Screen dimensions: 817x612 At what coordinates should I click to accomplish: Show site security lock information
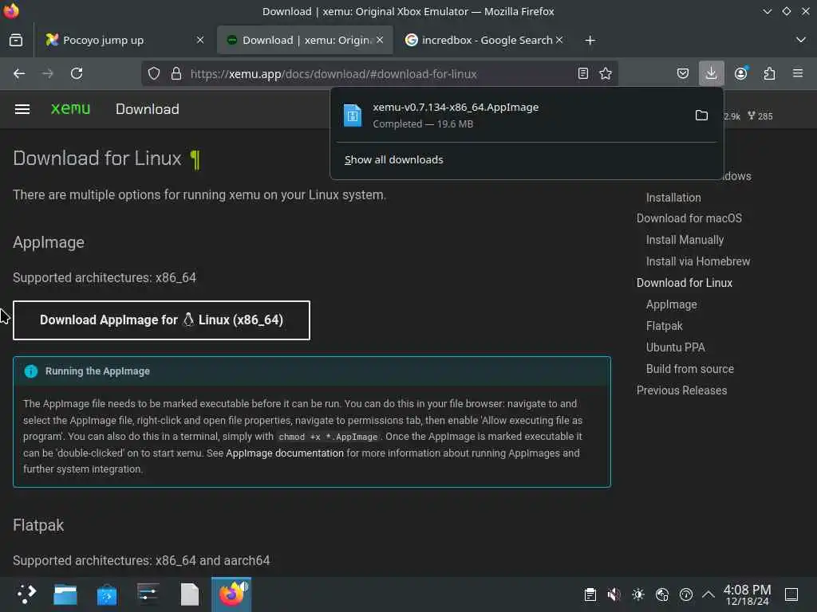[x=176, y=73]
